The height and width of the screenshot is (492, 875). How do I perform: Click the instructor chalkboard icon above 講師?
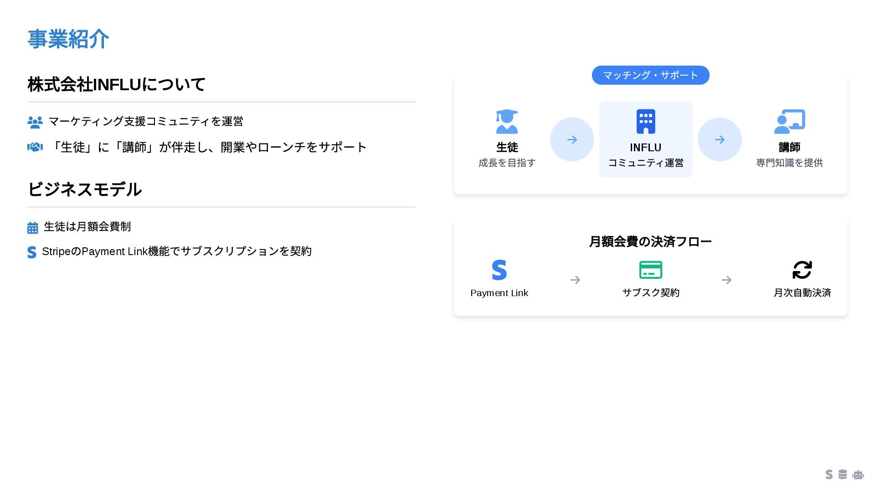point(790,122)
